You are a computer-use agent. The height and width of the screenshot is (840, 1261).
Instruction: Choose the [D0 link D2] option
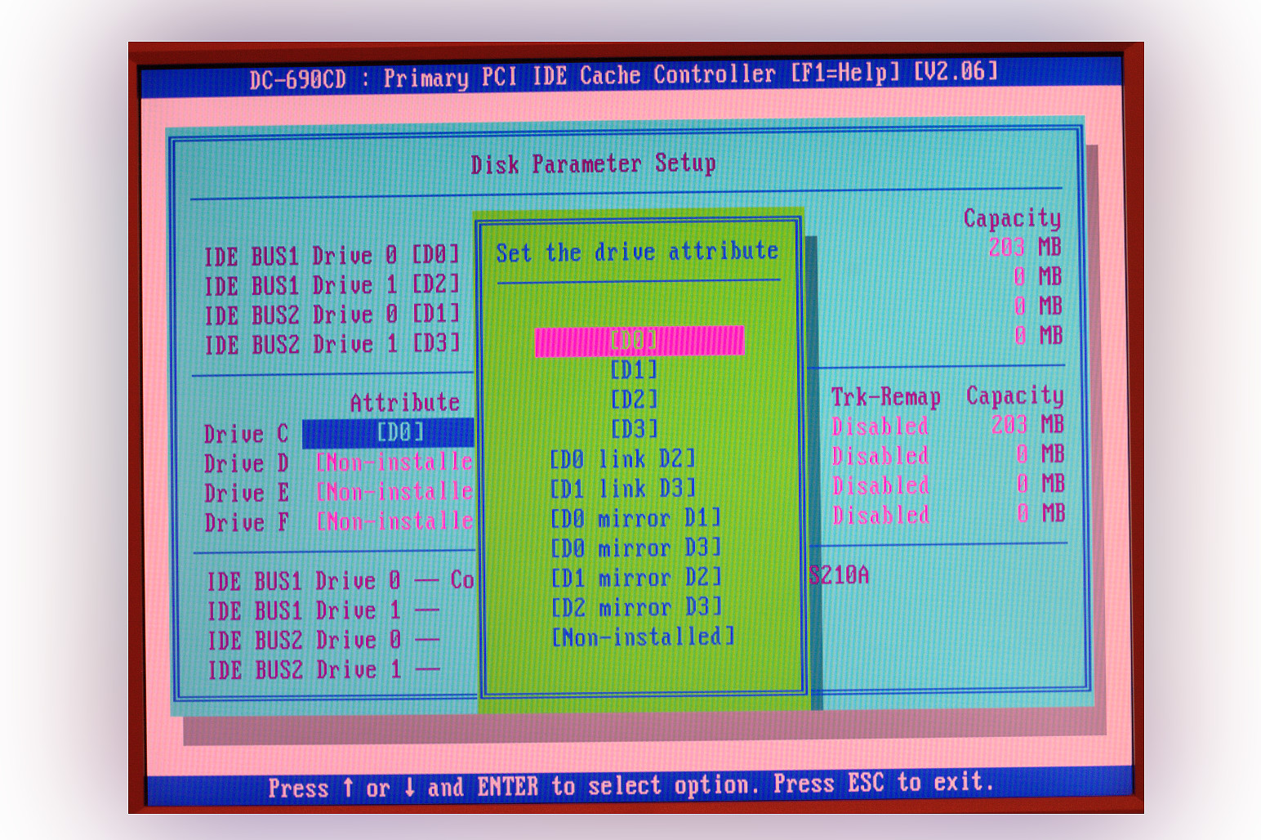click(622, 459)
